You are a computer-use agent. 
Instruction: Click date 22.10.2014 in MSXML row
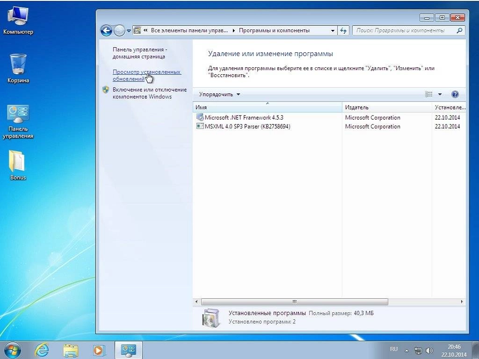point(447,126)
